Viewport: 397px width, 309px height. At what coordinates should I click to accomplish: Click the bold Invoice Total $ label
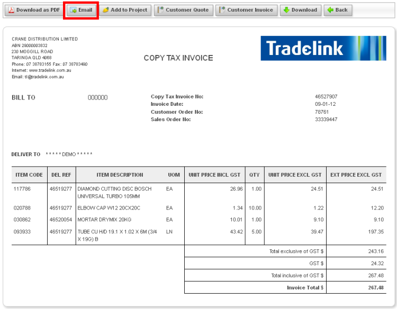click(305, 288)
